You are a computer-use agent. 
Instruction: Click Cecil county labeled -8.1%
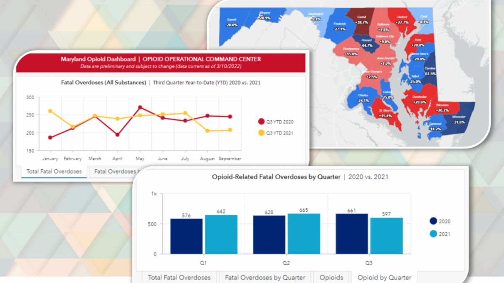tap(423, 19)
